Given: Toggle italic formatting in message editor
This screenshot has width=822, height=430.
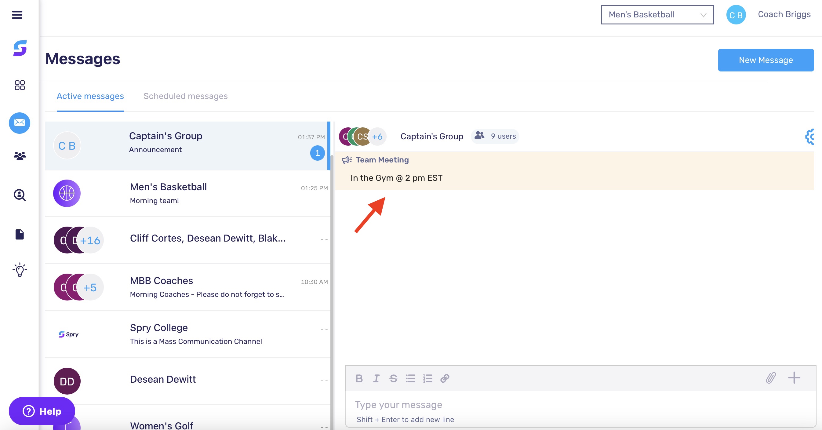Looking at the screenshot, I should click(x=376, y=378).
